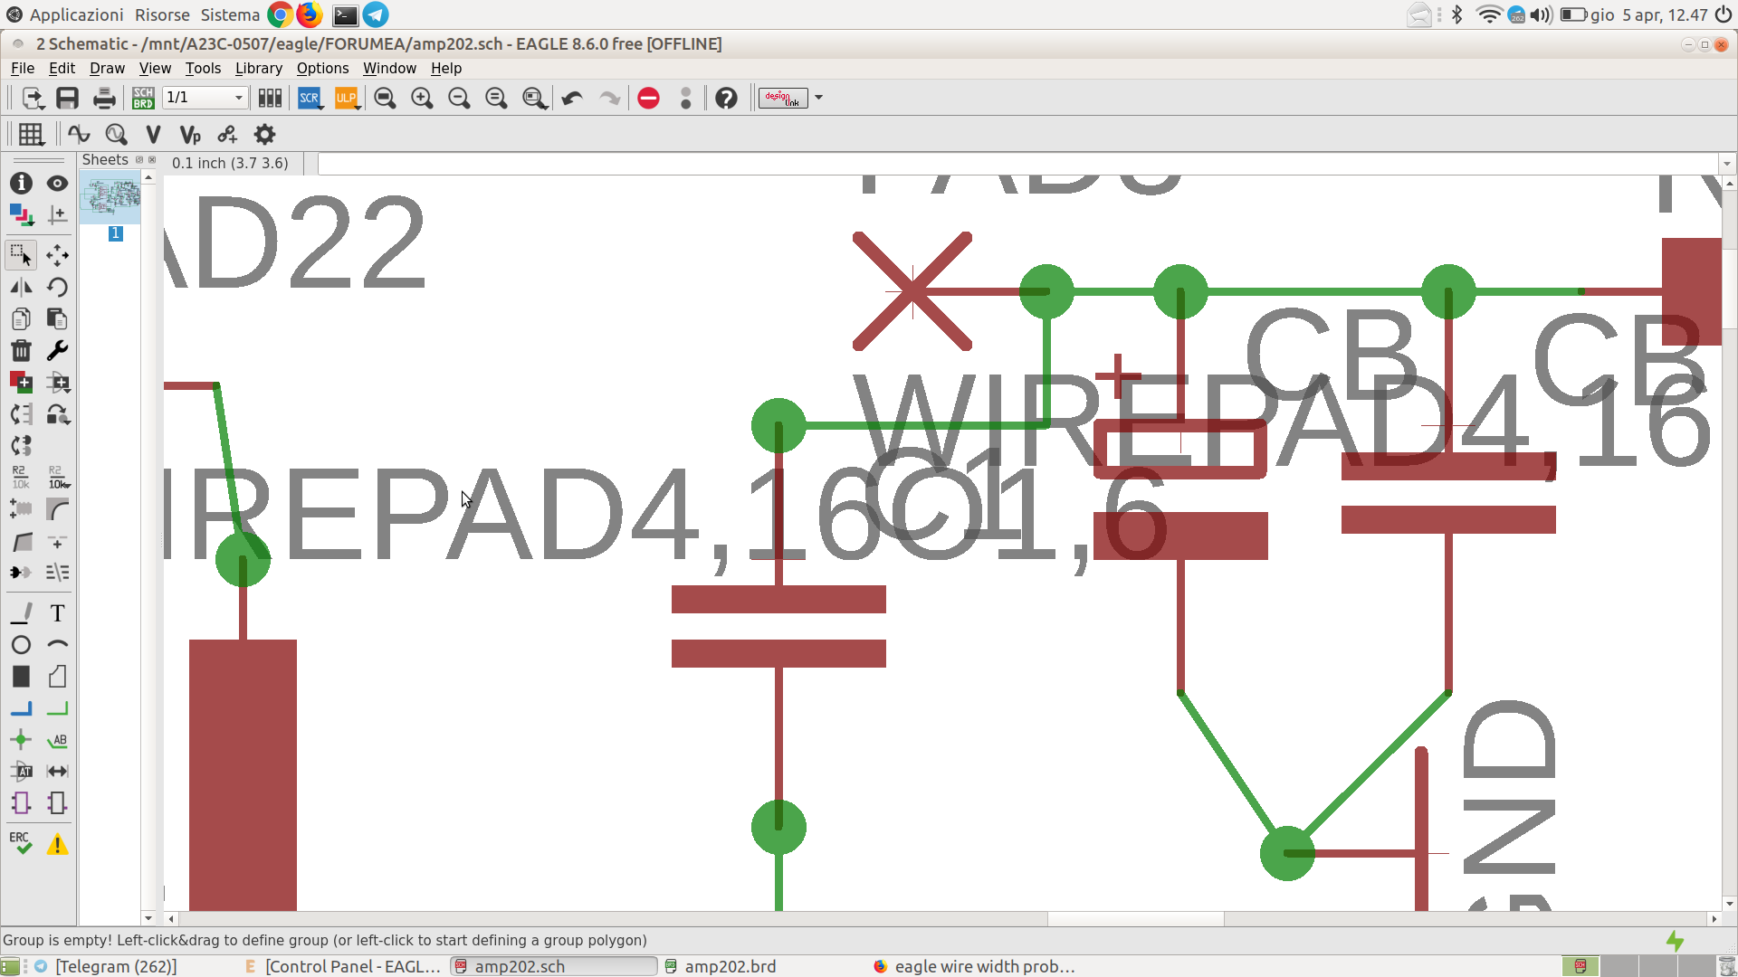Open the Library menu
This screenshot has width=1738, height=977.
coord(259,68)
